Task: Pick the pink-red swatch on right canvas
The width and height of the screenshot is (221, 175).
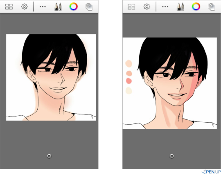Action: click(129, 81)
